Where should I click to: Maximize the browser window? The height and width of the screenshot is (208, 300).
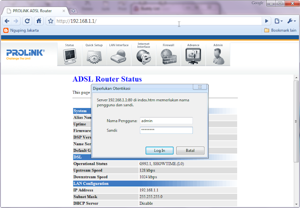[280, 3]
